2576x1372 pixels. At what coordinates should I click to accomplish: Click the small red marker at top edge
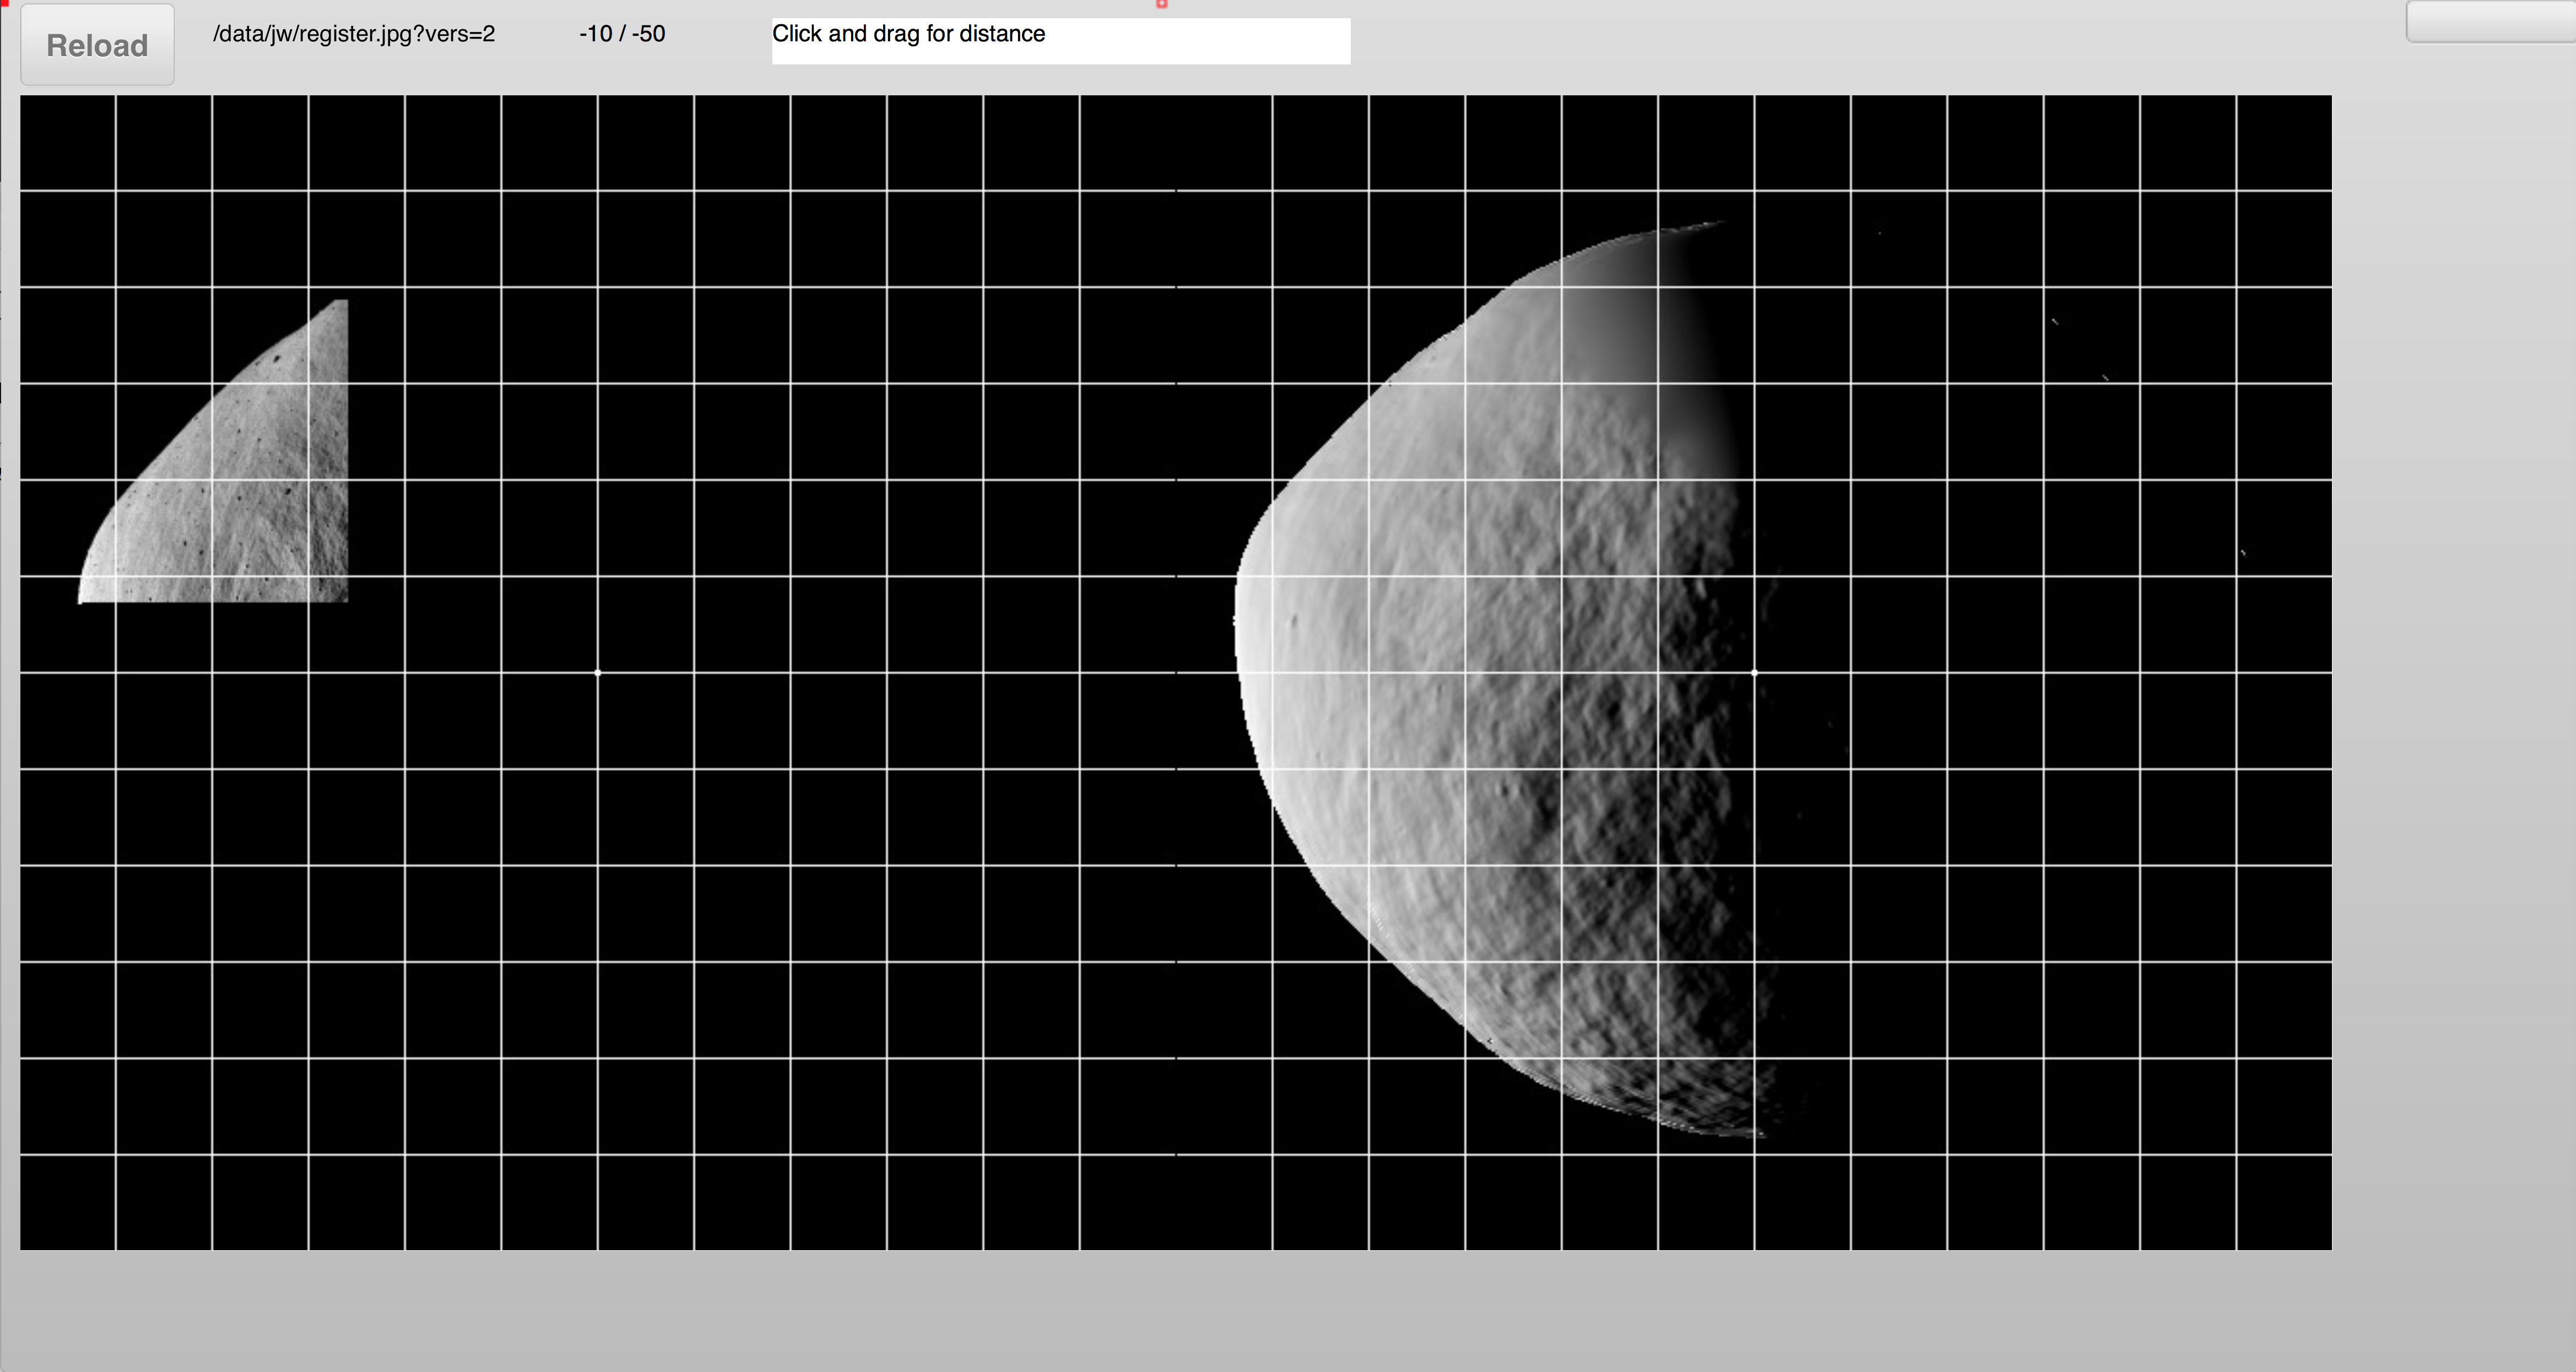point(1161,4)
